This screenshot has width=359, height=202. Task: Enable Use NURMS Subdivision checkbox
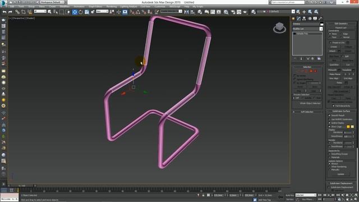click(x=329, y=120)
